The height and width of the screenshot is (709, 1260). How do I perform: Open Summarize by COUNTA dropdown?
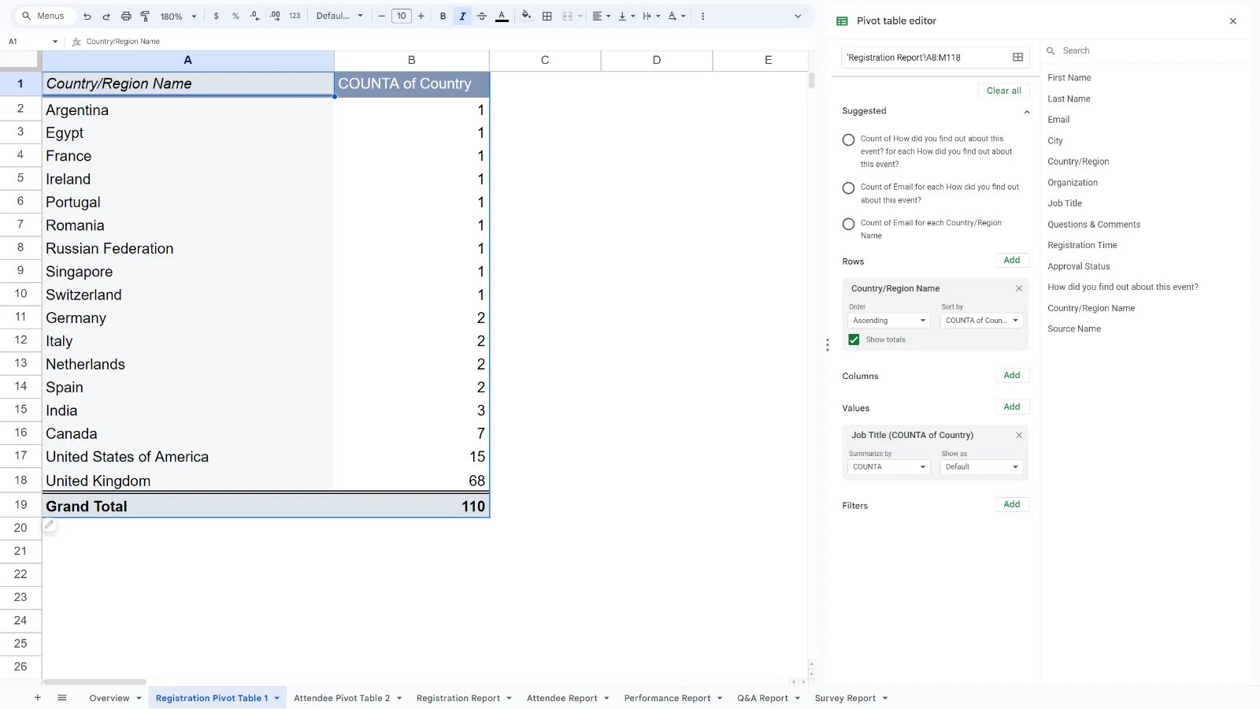point(889,467)
